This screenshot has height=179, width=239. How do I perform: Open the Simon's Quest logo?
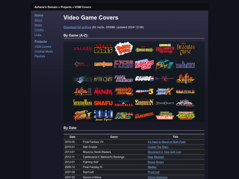[x=144, y=49]
